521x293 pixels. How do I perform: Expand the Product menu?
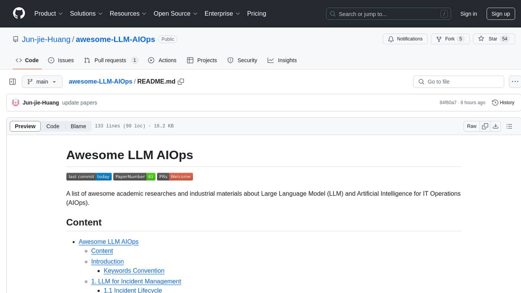pos(49,13)
